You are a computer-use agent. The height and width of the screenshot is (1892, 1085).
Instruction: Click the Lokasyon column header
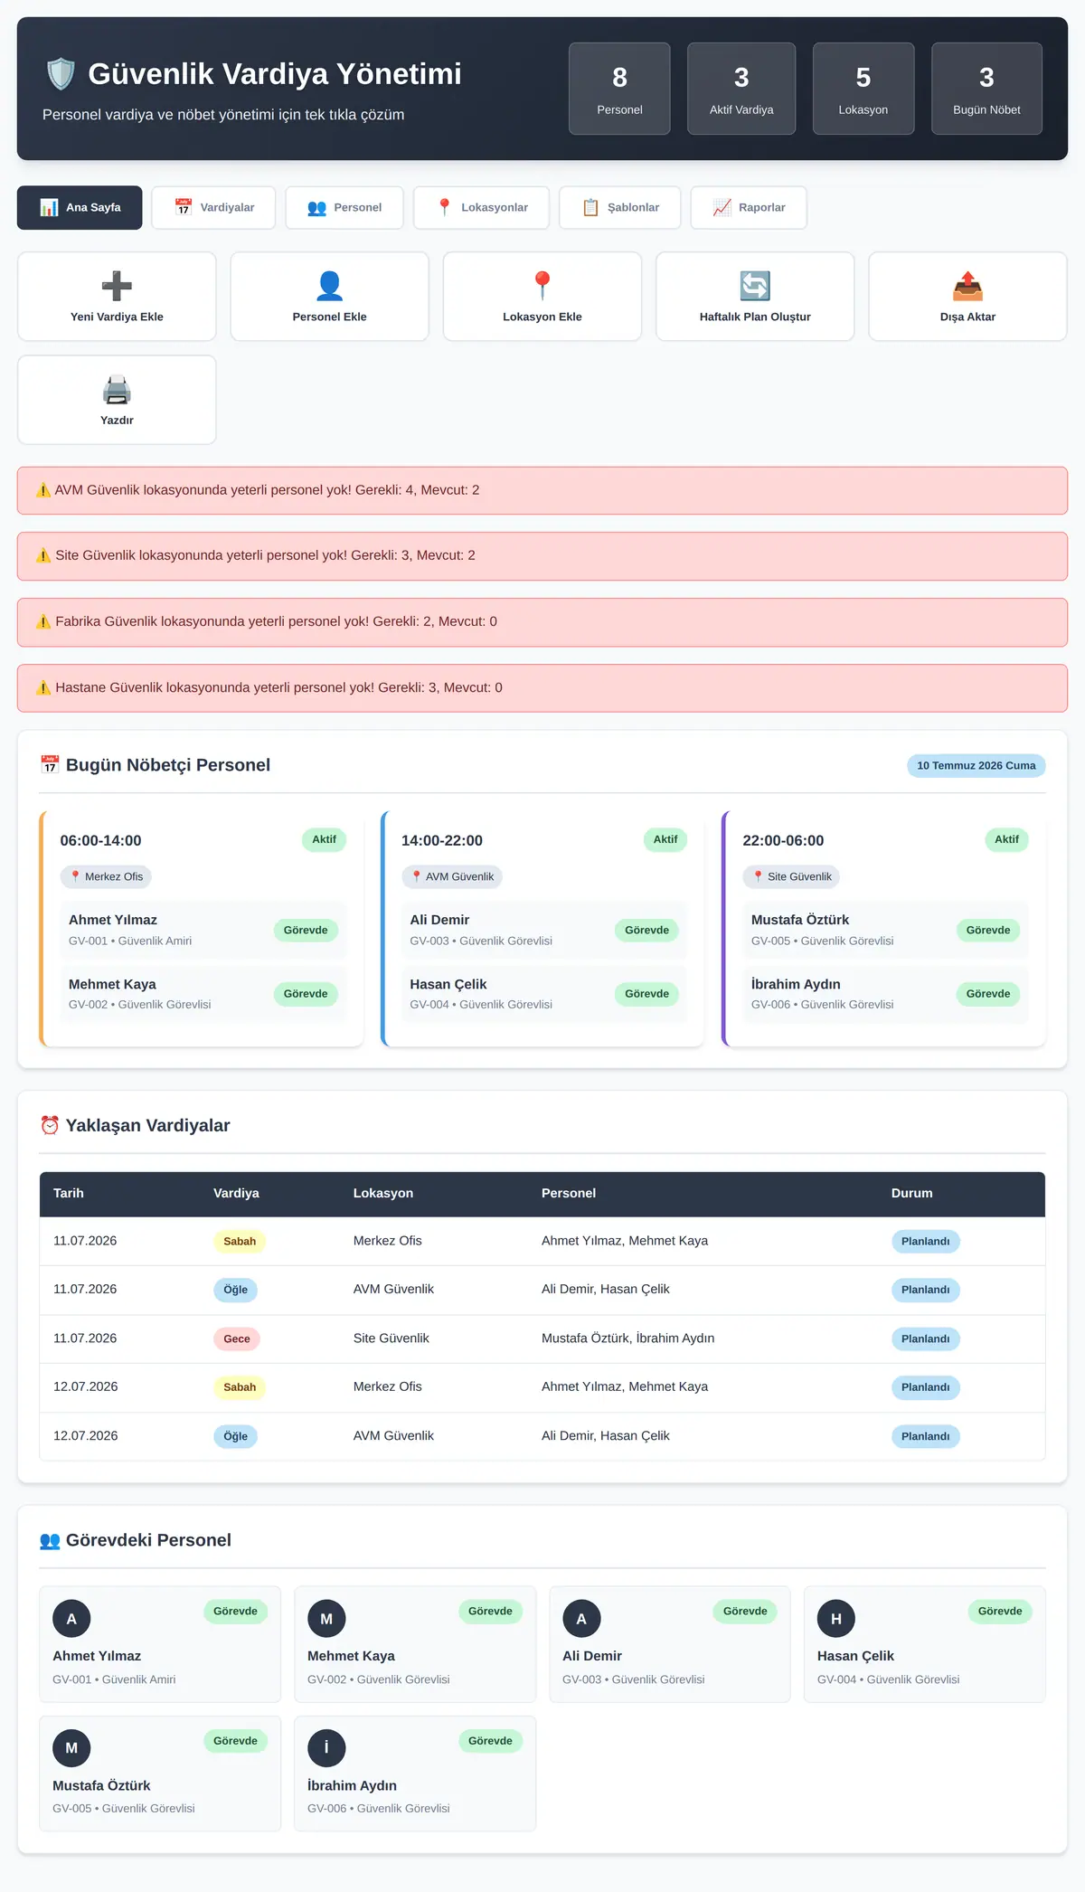[383, 1193]
